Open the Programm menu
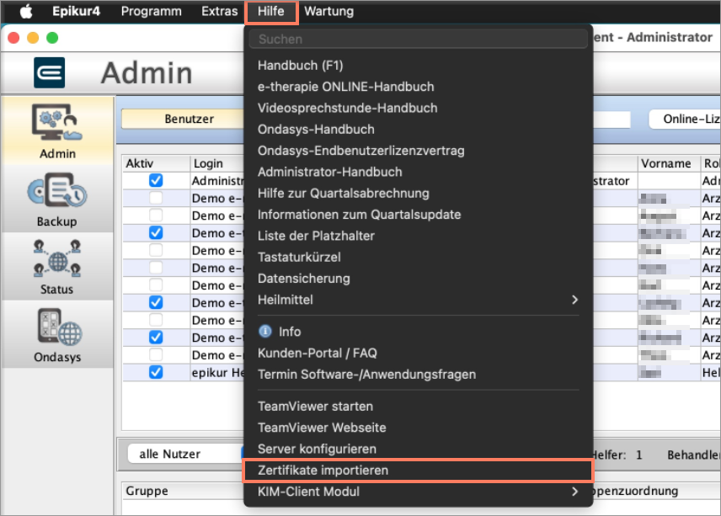This screenshot has height=516, width=721. coord(152,11)
